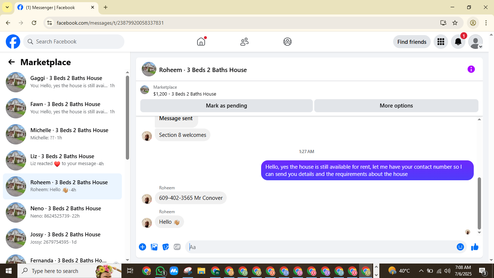Click the Find friends button
Screen dimensions: 494x278
(412, 42)
